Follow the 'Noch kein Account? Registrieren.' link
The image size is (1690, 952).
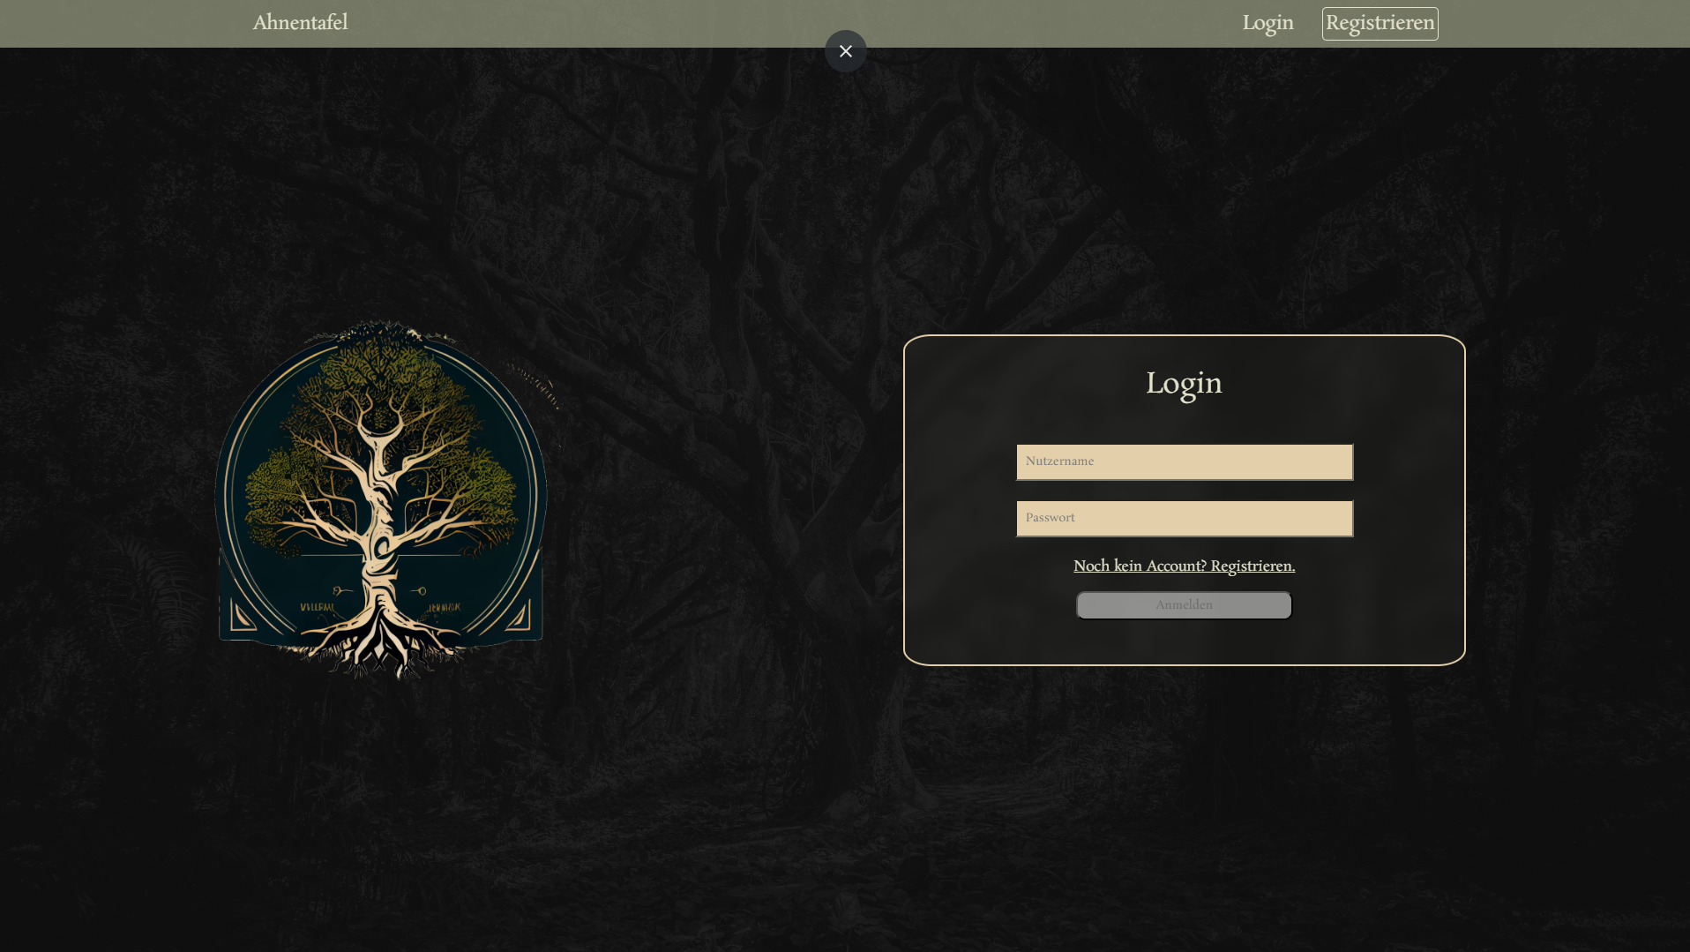[1184, 566]
